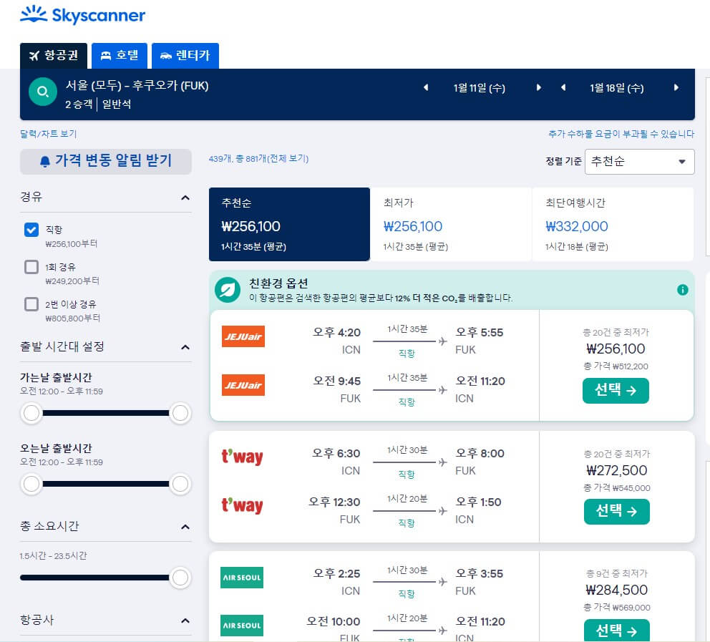Click the plane arrow on 오후 2:25 Air Seoul flight
The image size is (710, 642).
pos(442,582)
